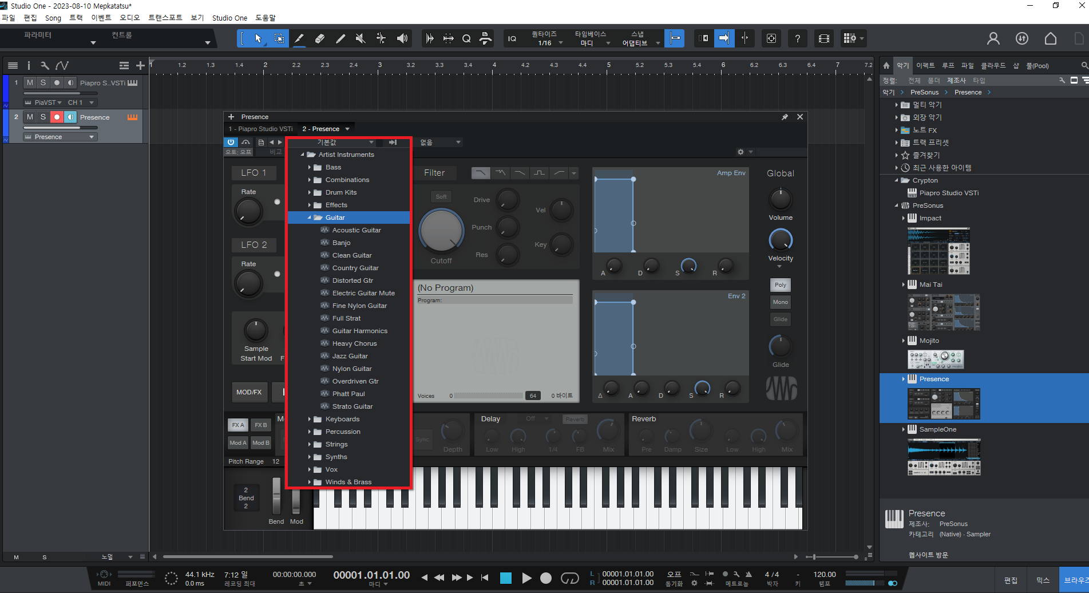Switch to 이펙트 browser tab
Screen dimensions: 1089x593
(x=925, y=65)
